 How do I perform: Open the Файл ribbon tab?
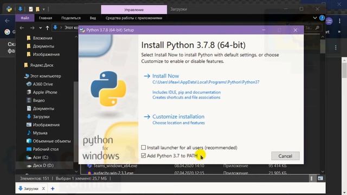pos(25,18)
